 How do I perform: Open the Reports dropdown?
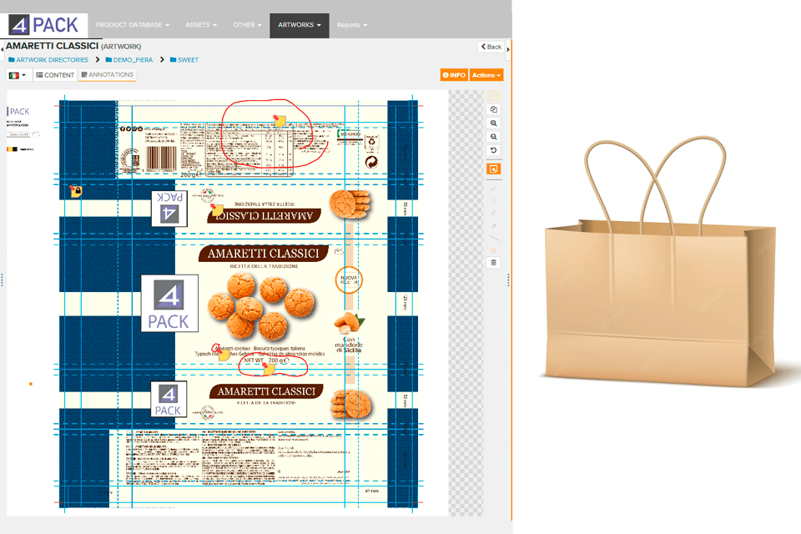[x=351, y=25]
